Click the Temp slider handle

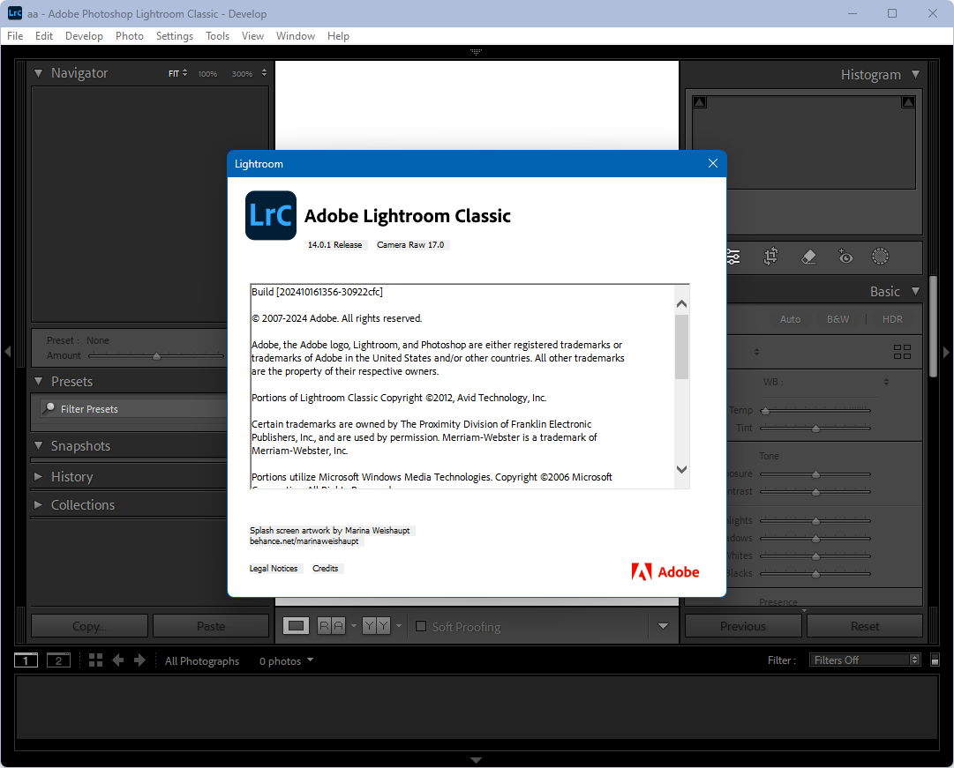click(765, 411)
